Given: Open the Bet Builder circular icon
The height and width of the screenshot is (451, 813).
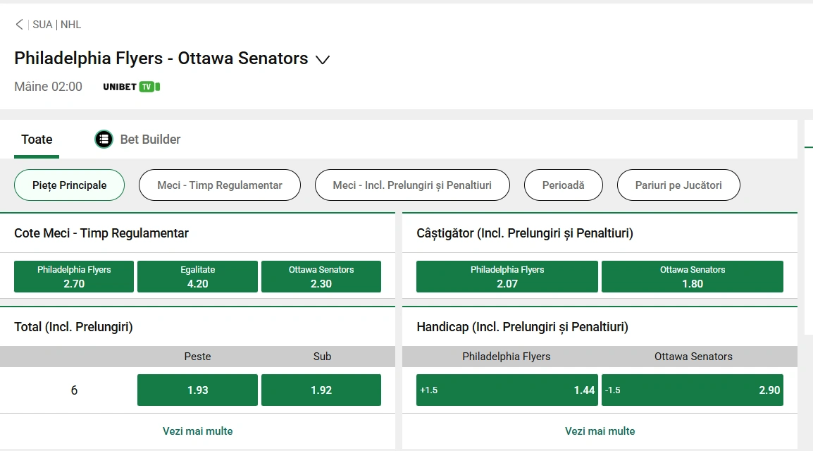Looking at the screenshot, I should click(104, 139).
